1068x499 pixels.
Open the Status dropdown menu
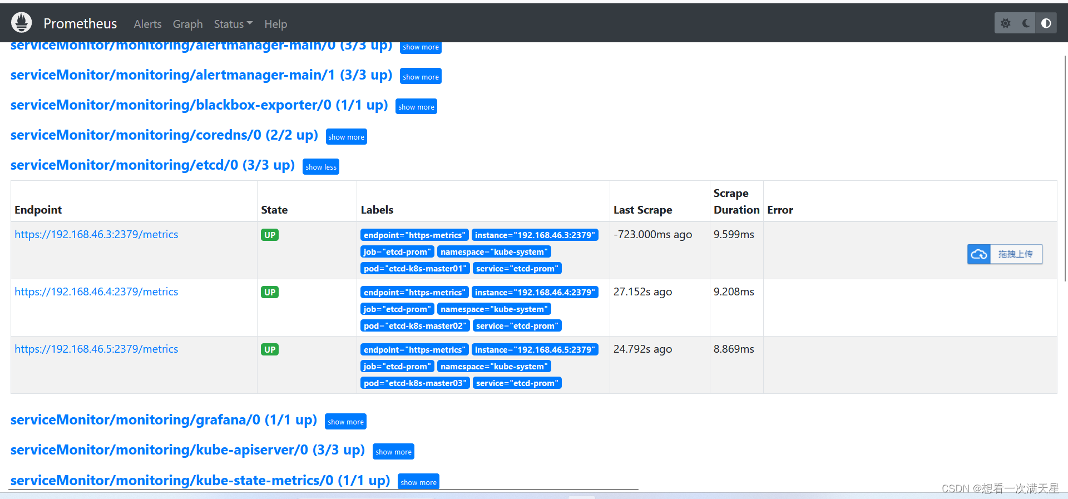click(x=233, y=24)
